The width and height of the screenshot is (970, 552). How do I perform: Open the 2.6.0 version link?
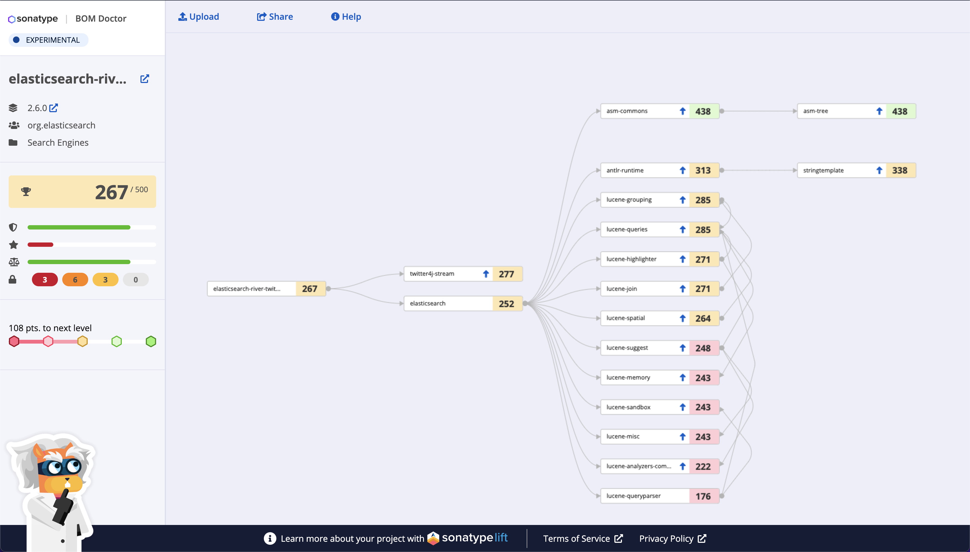coord(42,108)
